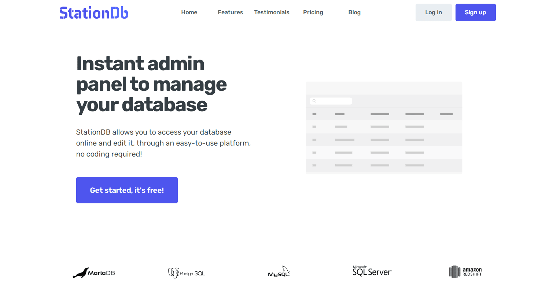
Task: Open the Blog
Action: (x=354, y=12)
